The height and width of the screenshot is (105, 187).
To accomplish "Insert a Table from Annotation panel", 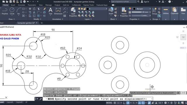I will [x=65, y=16].
